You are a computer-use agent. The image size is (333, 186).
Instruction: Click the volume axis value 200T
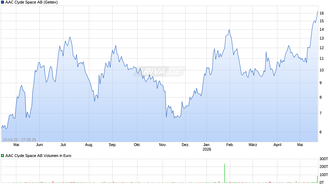click(x=324, y=167)
